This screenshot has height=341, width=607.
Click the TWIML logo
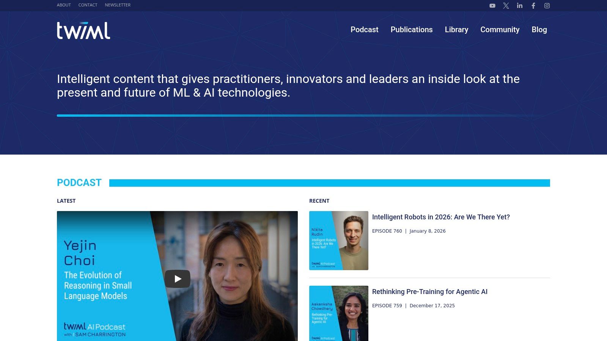coord(83,30)
